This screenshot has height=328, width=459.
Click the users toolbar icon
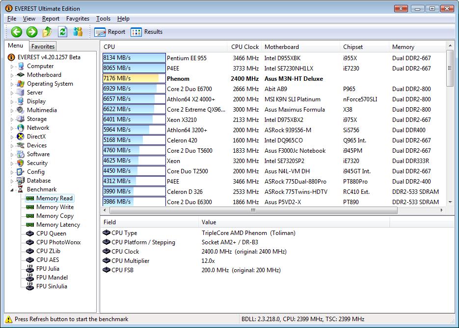[78, 32]
